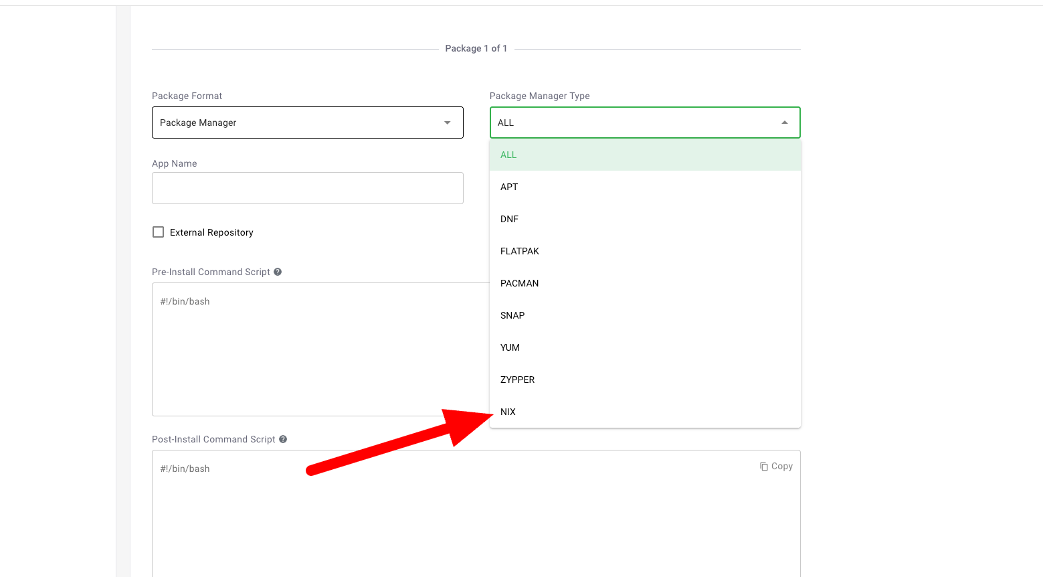Choose DNF package manager option
The width and height of the screenshot is (1043, 577).
pyautogui.click(x=645, y=219)
